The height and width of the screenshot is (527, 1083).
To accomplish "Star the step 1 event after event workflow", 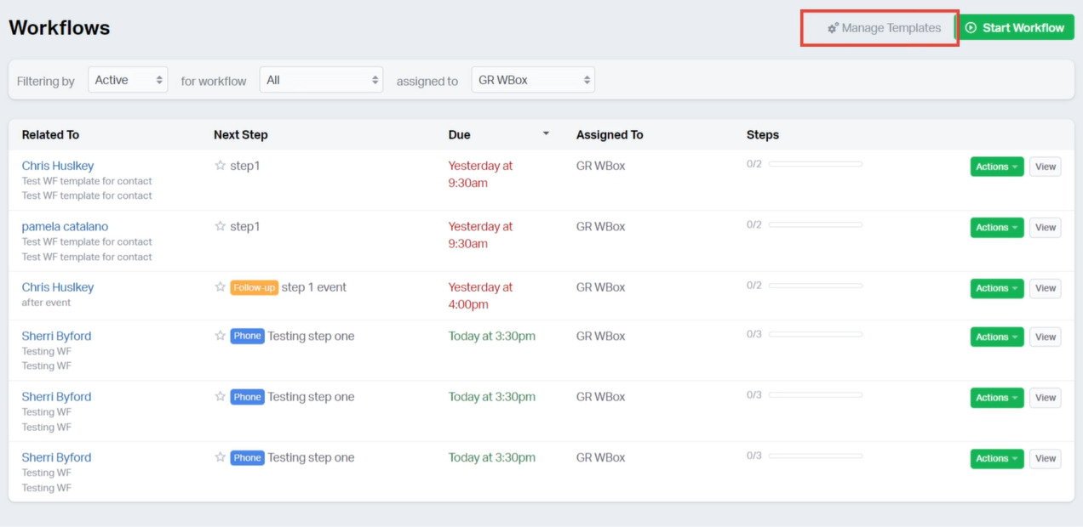I will 219,286.
